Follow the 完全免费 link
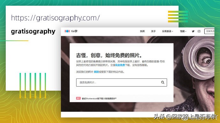220x123 pixels. tap(120, 65)
